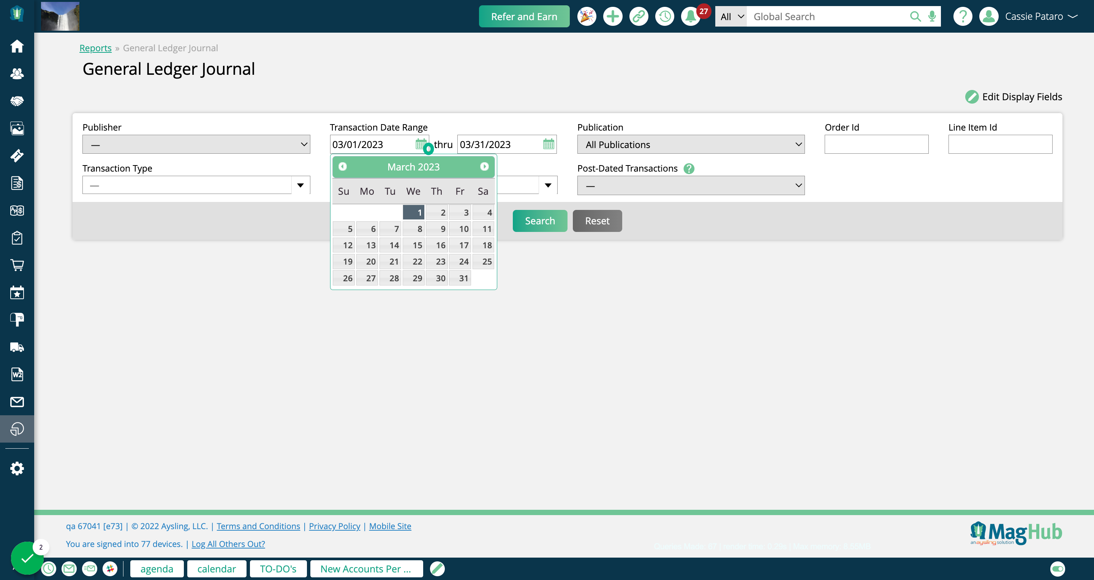Viewport: 1094px width, 580px height.
Task: Open the shopping cart icon in sidebar
Action: tap(17, 265)
